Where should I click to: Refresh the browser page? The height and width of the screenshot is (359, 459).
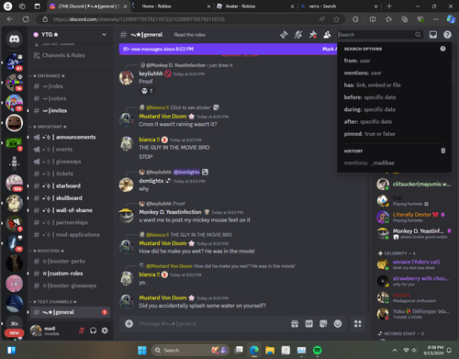pyautogui.click(x=26, y=19)
